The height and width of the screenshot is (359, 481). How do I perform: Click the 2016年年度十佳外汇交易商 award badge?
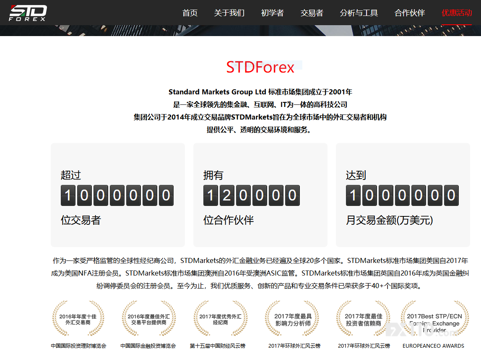pyautogui.click(x=78, y=319)
